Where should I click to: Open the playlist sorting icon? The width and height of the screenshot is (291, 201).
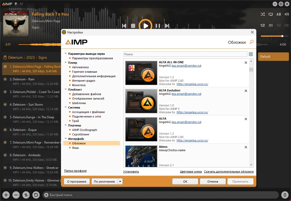26,195
